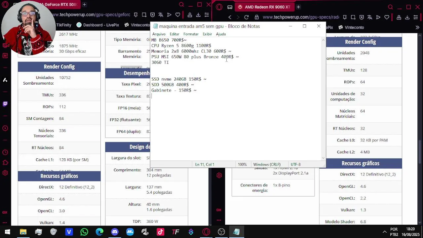Click right Opera address bar URL

301,17
